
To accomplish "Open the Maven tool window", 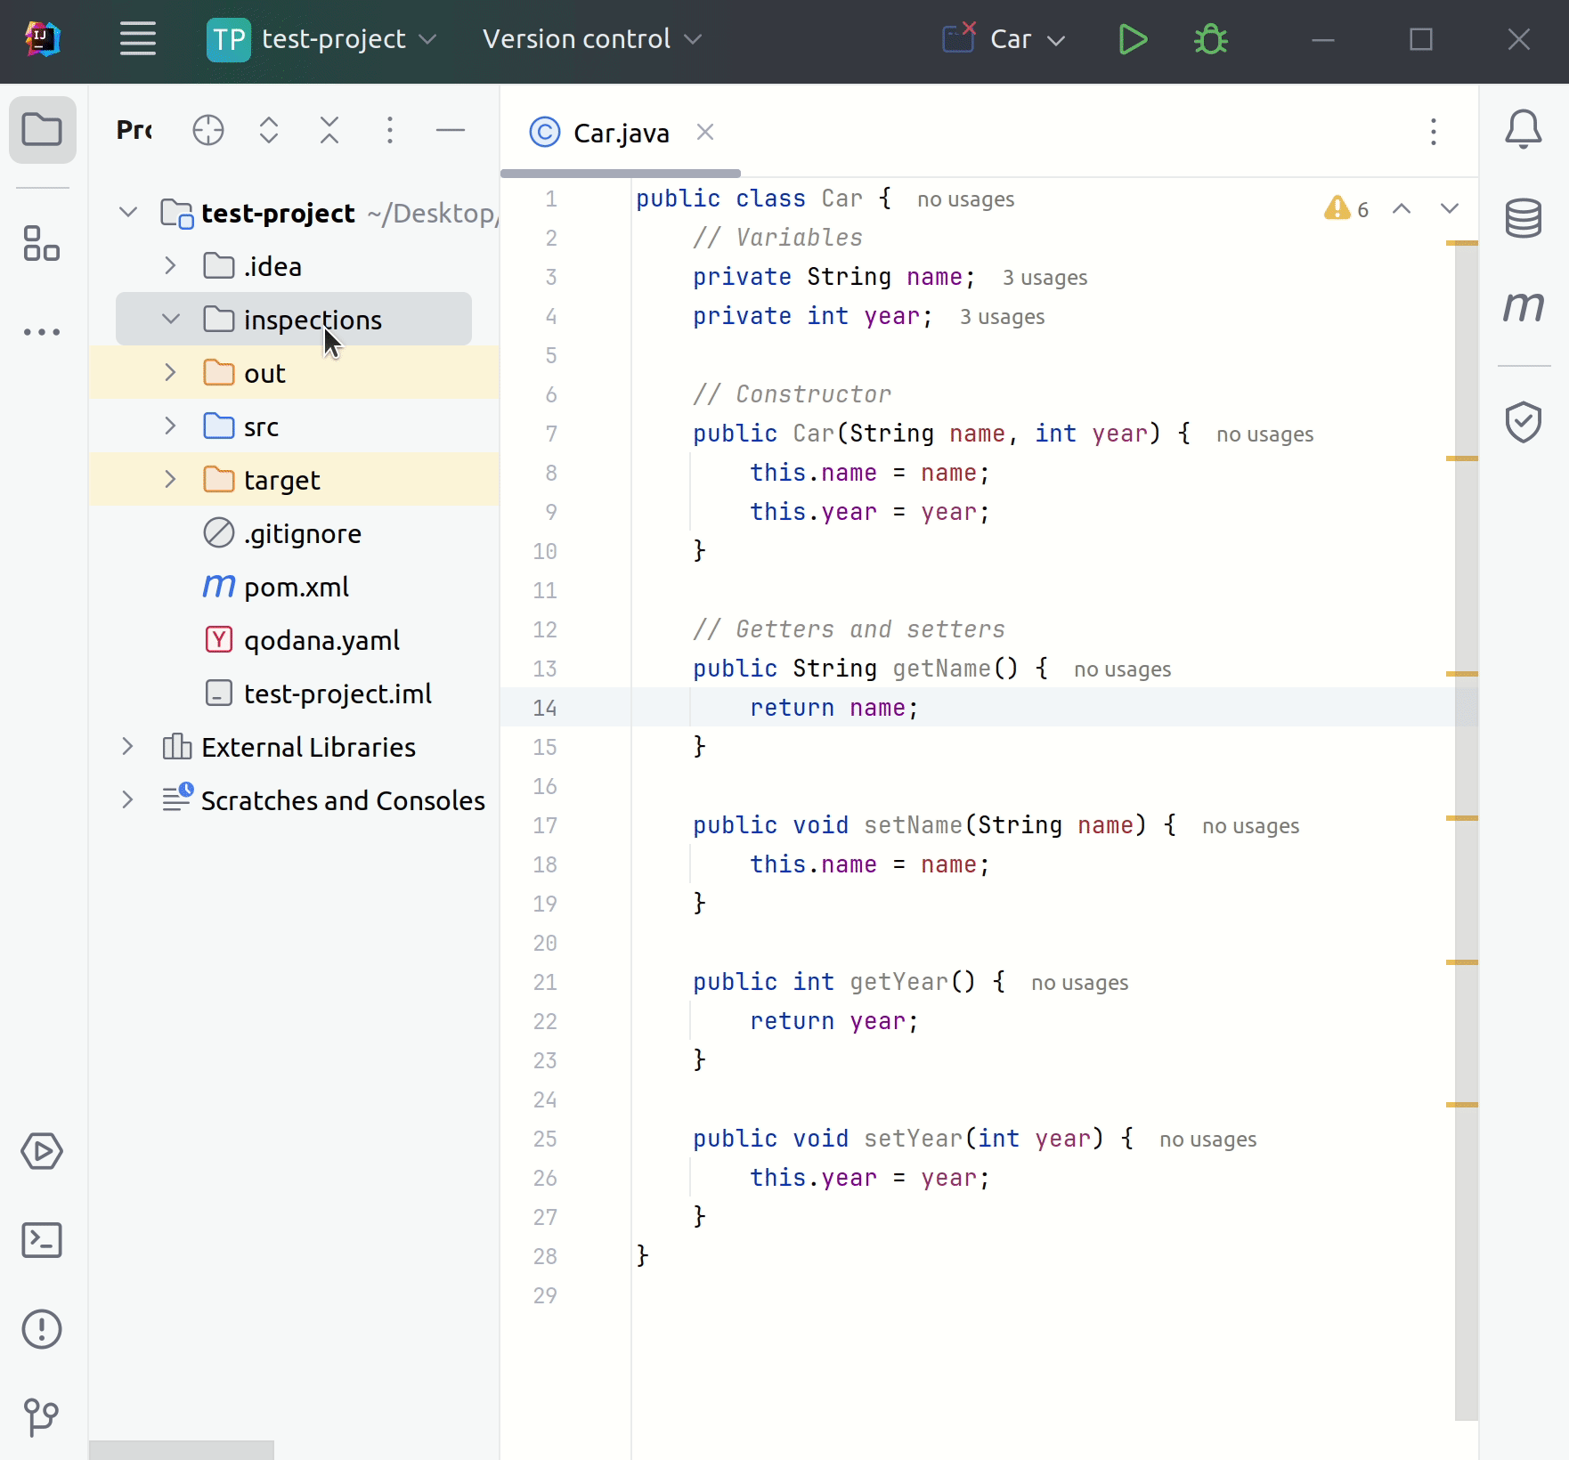I will pos(1524,307).
